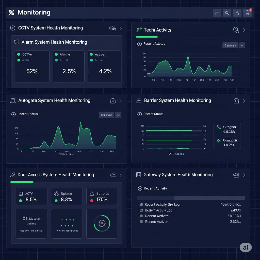Click the Gateway System panel header icon
This screenshot has height=260, width=260.
coord(236,175)
